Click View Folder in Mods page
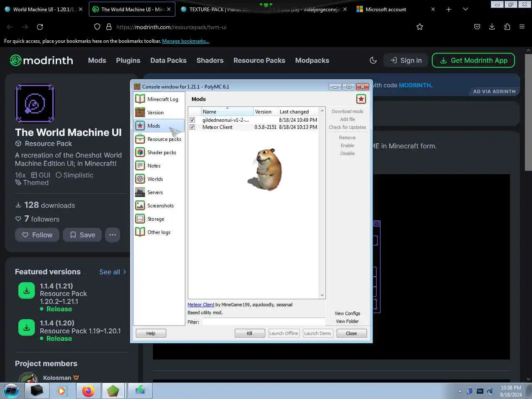 click(347, 321)
